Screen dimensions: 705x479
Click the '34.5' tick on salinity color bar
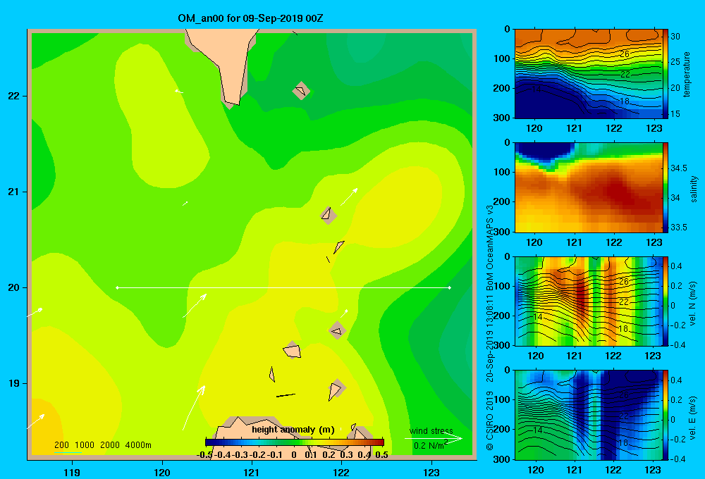[x=679, y=168]
